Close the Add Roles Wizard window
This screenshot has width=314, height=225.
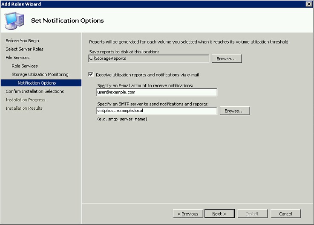[309, 4]
